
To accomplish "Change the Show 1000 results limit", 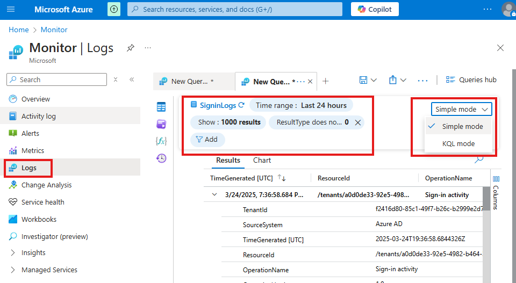I will pyautogui.click(x=228, y=122).
